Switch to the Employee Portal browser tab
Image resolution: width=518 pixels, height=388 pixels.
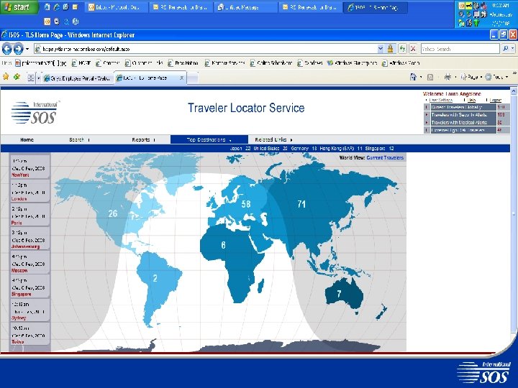pyautogui.click(x=78, y=78)
